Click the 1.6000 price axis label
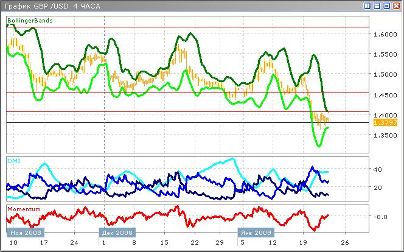This screenshot has width=404, height=252. (x=385, y=35)
